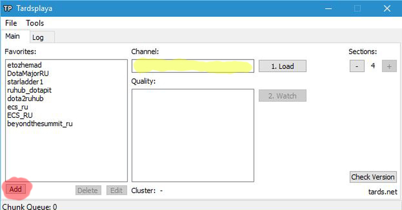
Task: Pick starladder1 in the Favorites list
Action: click(25, 82)
